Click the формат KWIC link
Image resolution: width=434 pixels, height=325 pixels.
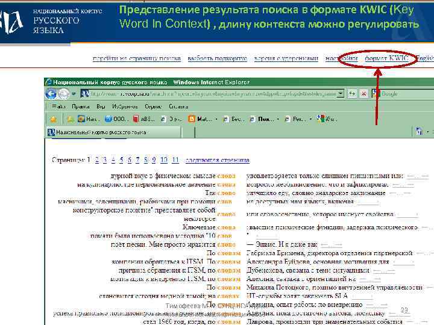(386, 58)
